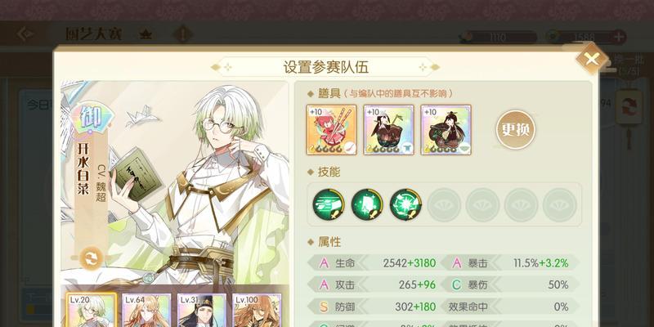
Task: Choose the Lv.100 team member portrait
Action: (257, 310)
